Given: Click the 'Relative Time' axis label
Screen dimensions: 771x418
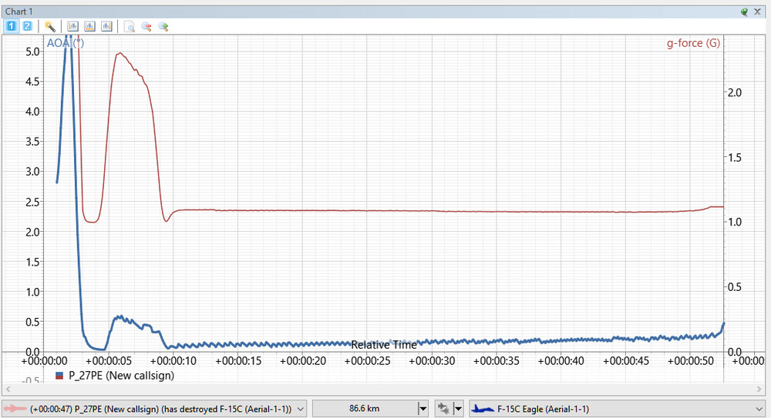Looking at the screenshot, I should point(384,345).
